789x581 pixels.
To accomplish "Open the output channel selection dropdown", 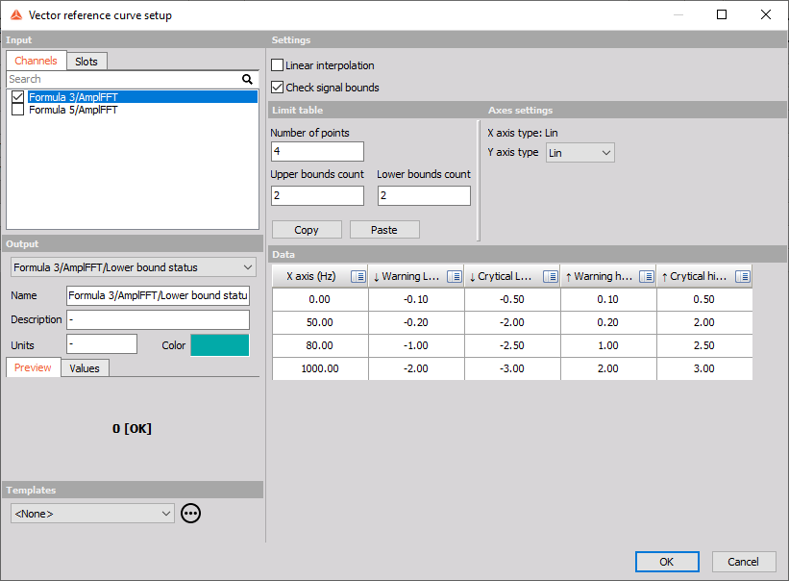I will click(x=134, y=266).
